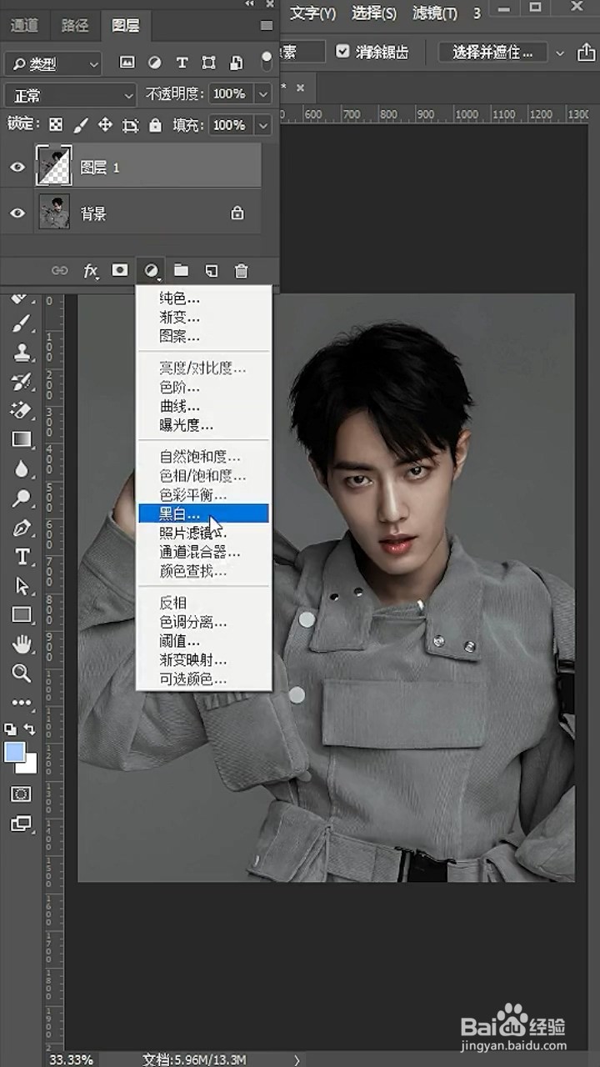Toggle lock transparent pixels
Viewport: 600px width, 1067px height.
[56, 125]
